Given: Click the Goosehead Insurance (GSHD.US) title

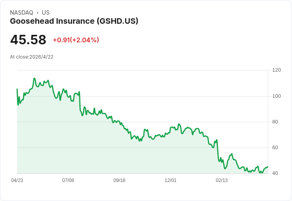Looking at the screenshot, I should click(x=74, y=21).
